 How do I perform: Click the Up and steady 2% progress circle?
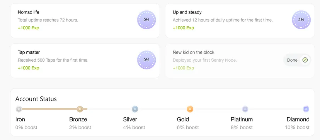(x=301, y=20)
